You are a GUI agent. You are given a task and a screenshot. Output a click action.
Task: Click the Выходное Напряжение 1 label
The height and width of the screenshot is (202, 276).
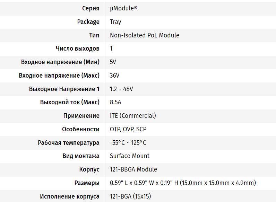(64, 89)
